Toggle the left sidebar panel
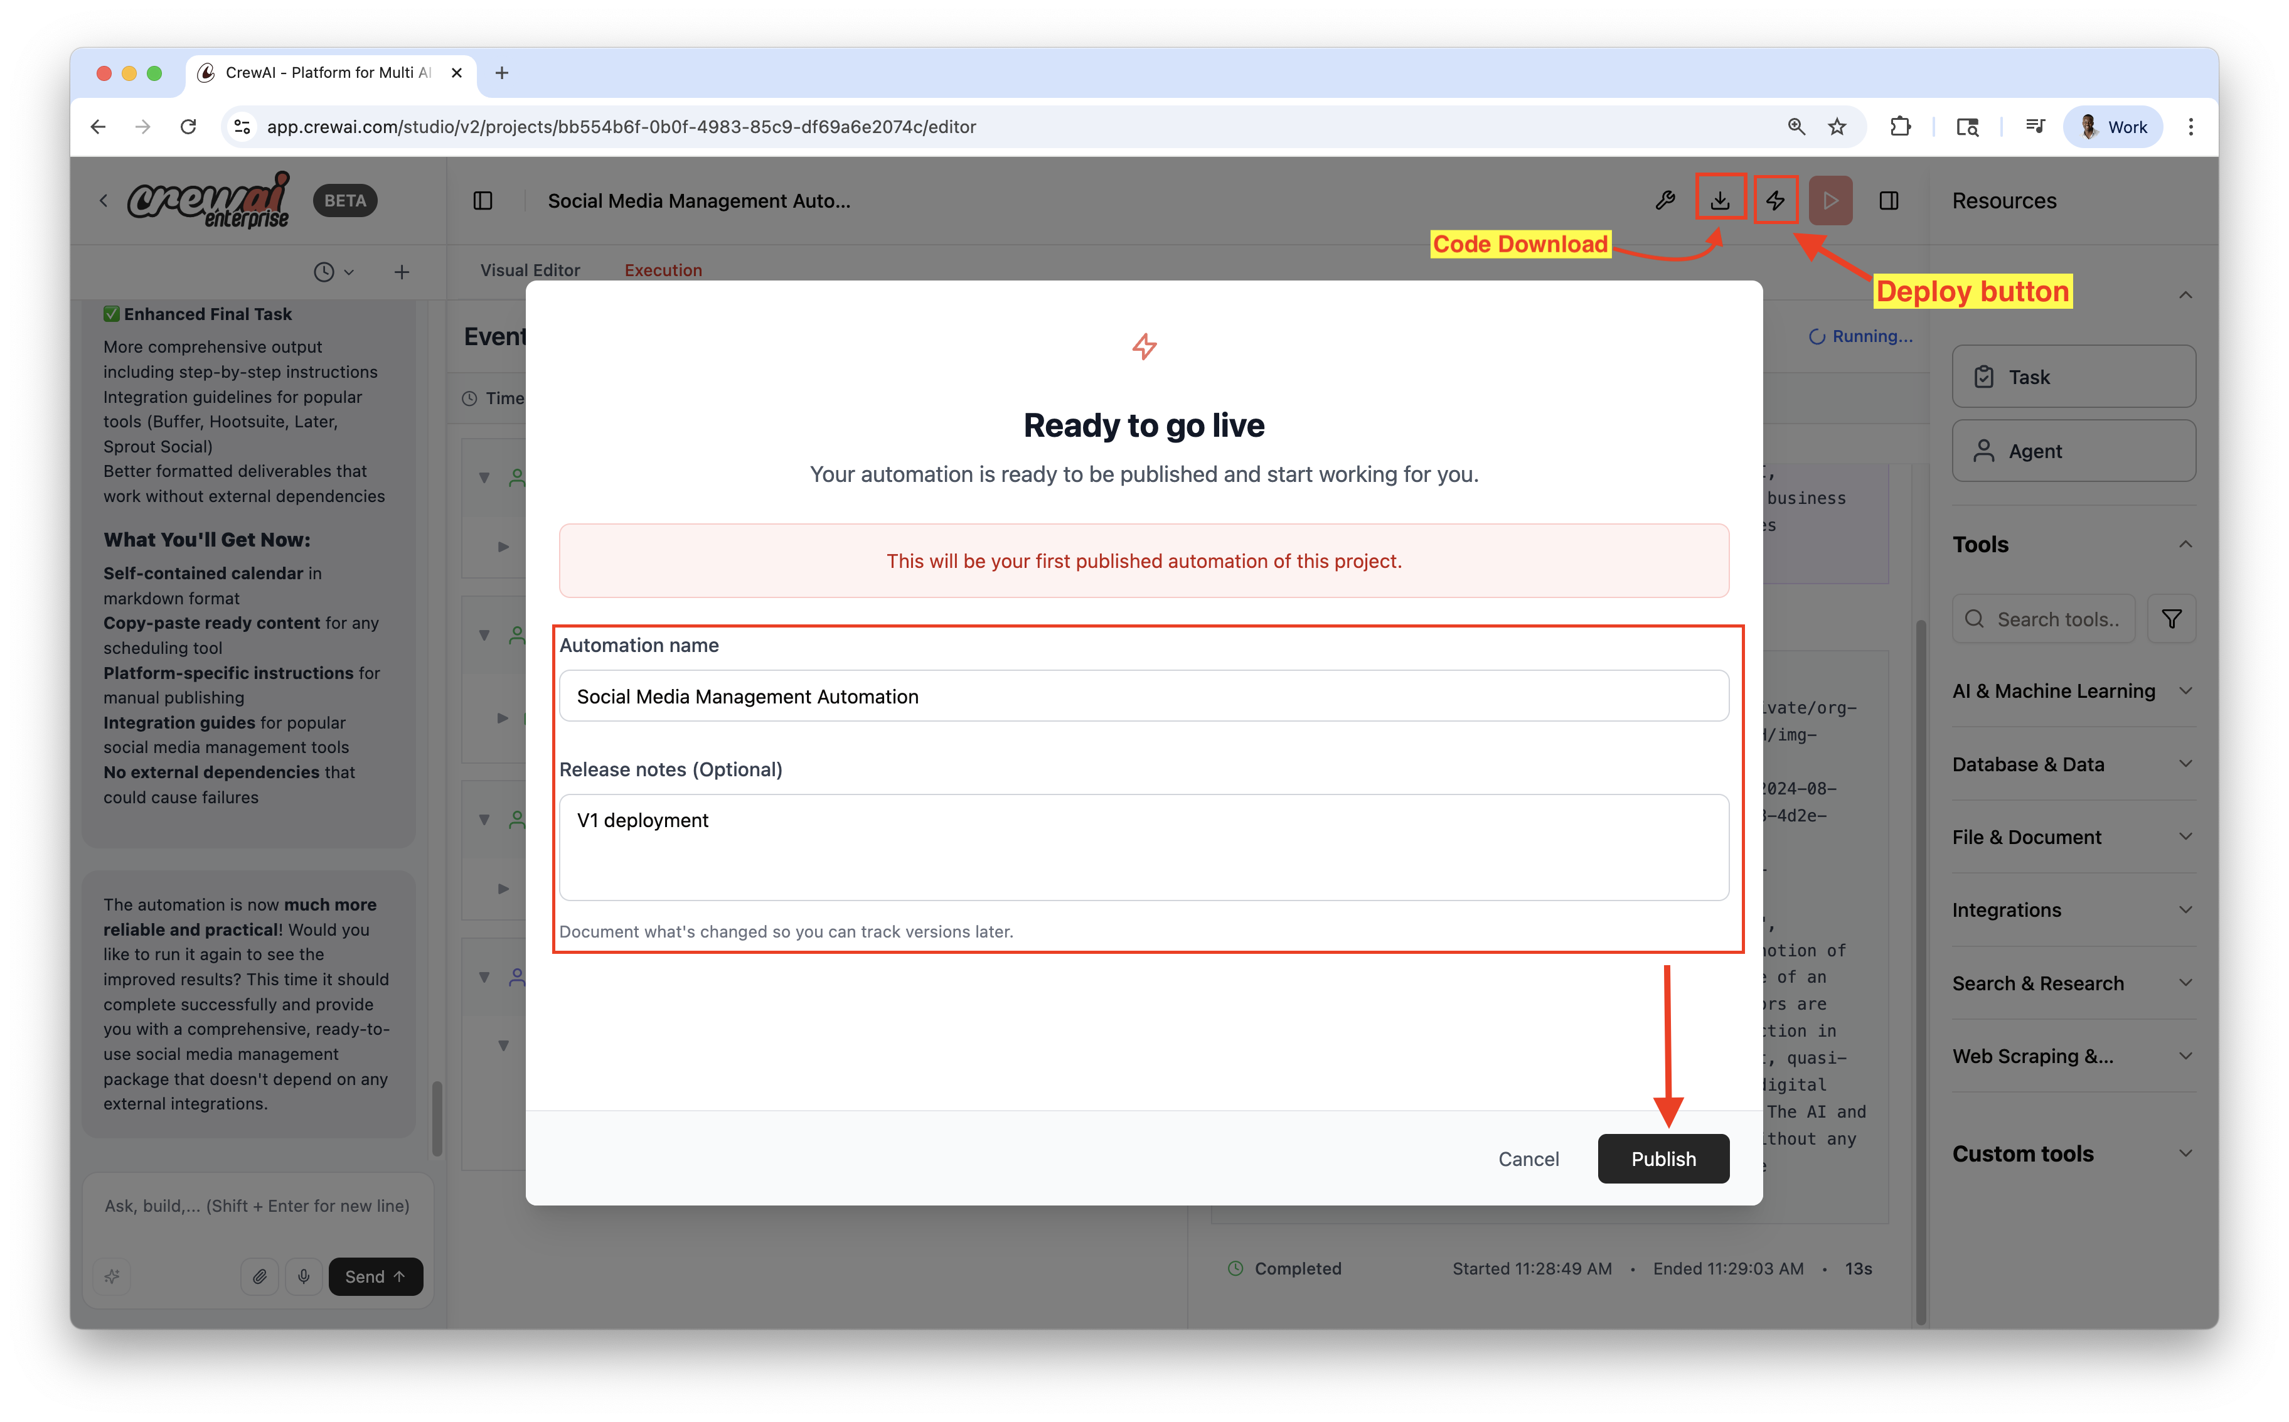 484,200
